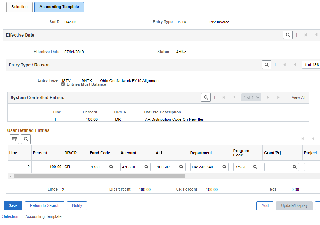This screenshot has width=320, height=225.
Task: Go to previous System Controlled Entries row
Action: (x=234, y=97)
